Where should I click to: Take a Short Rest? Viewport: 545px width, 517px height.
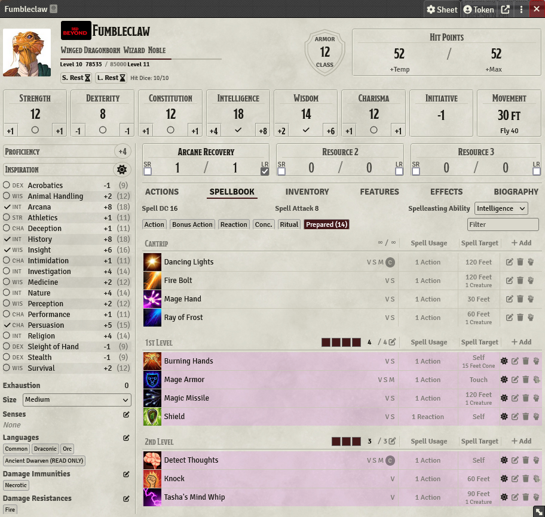76,78
